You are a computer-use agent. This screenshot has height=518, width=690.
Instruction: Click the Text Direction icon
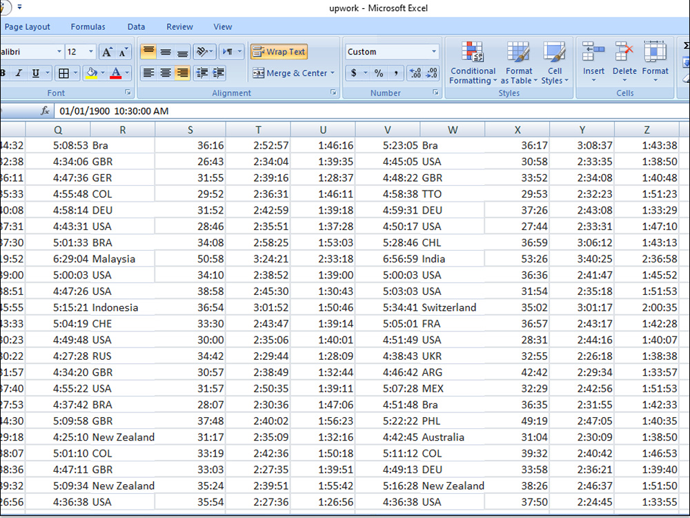point(228,52)
